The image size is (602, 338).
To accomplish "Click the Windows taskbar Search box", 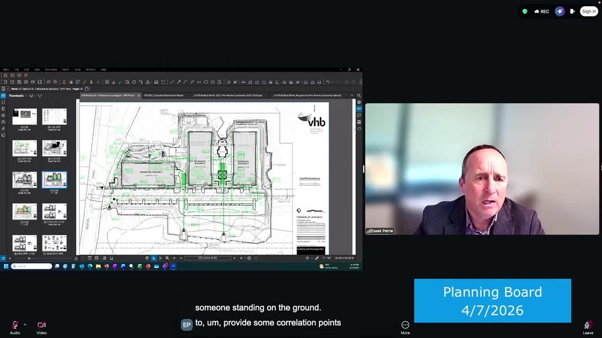I will [32, 266].
